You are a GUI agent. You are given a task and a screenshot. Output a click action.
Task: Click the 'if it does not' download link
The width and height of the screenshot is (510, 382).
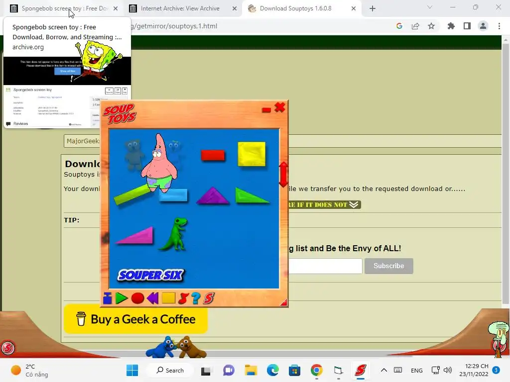(x=324, y=204)
